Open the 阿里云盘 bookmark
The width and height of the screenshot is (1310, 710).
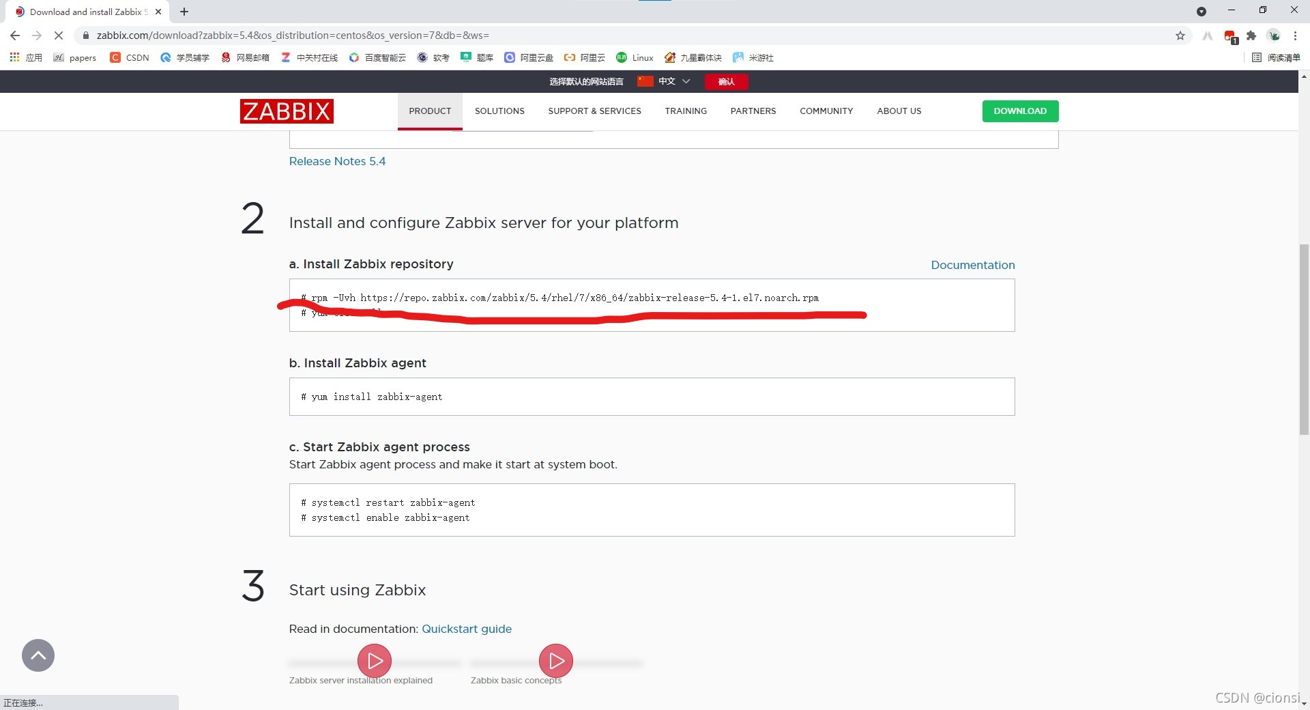point(529,57)
